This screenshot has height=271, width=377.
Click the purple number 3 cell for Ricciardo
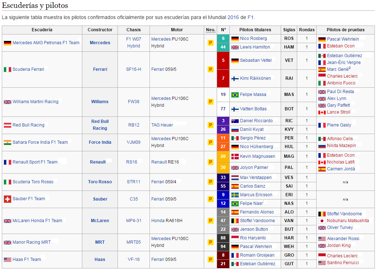223,121
